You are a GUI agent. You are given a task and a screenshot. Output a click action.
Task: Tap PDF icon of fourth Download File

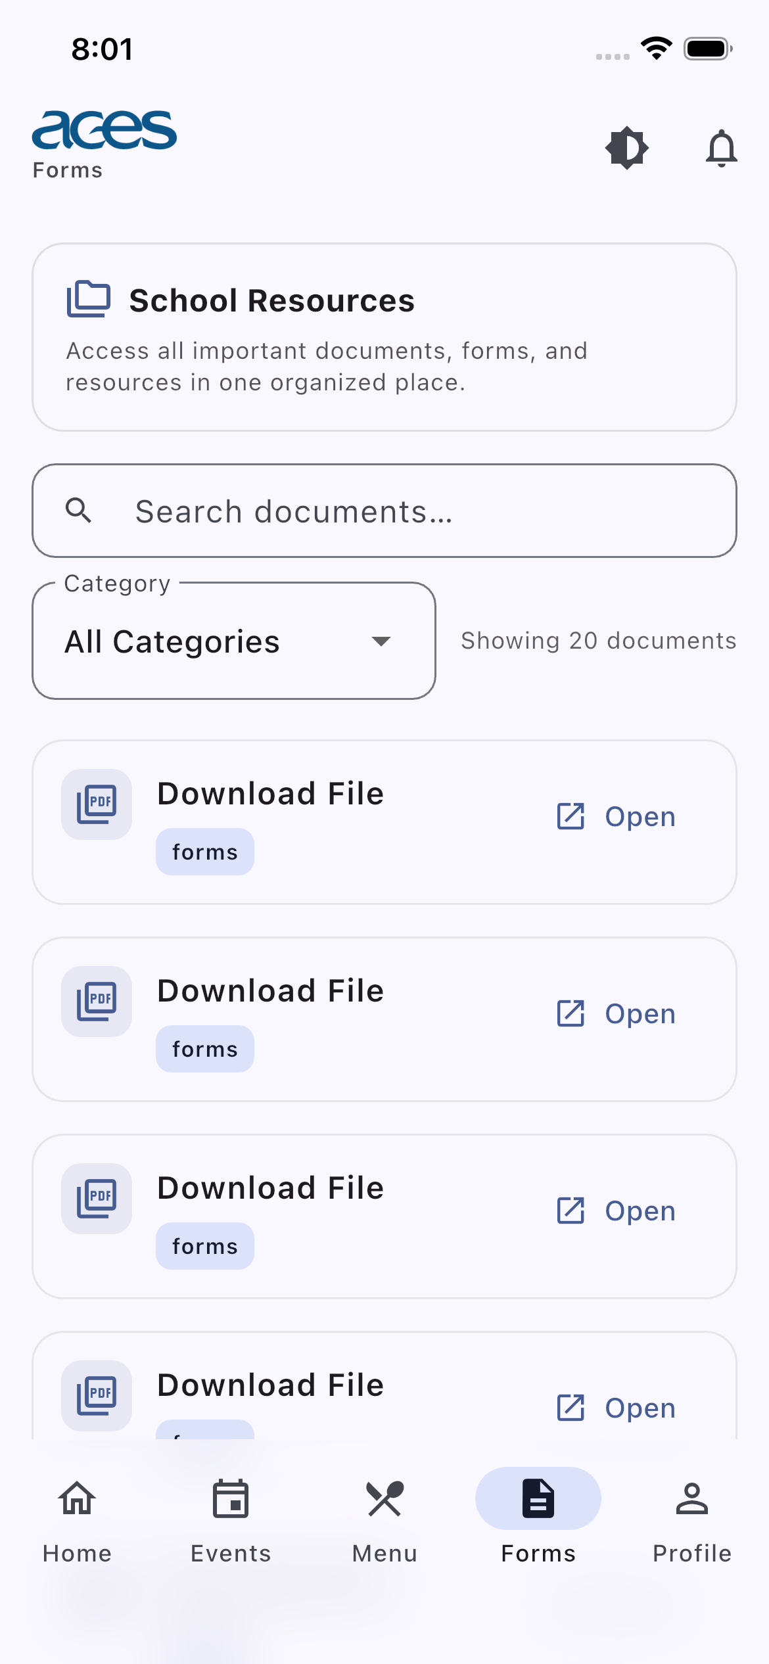click(97, 1396)
